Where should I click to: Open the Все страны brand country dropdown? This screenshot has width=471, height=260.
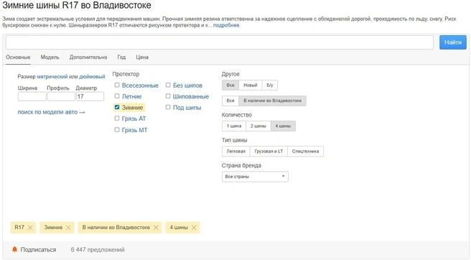[x=255, y=177]
